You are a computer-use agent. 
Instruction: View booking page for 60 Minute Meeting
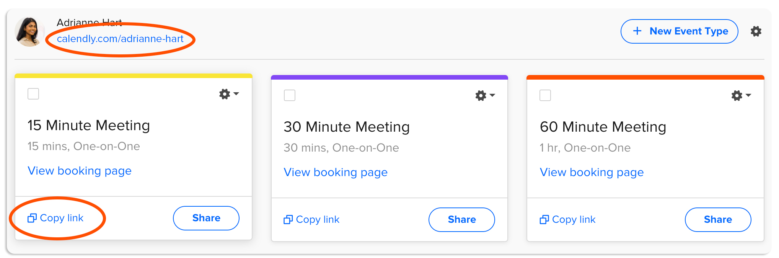click(592, 172)
